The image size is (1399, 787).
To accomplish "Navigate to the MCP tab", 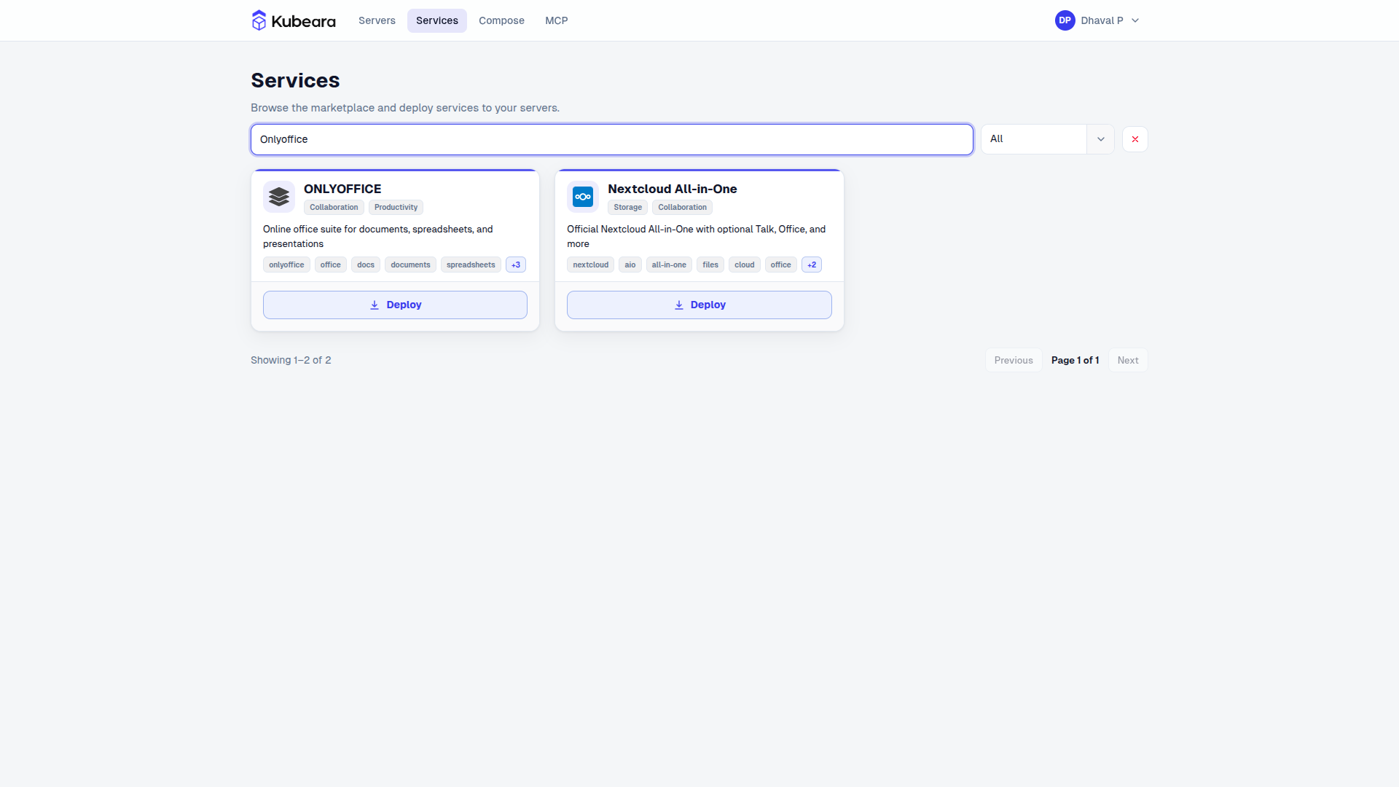I will [557, 20].
